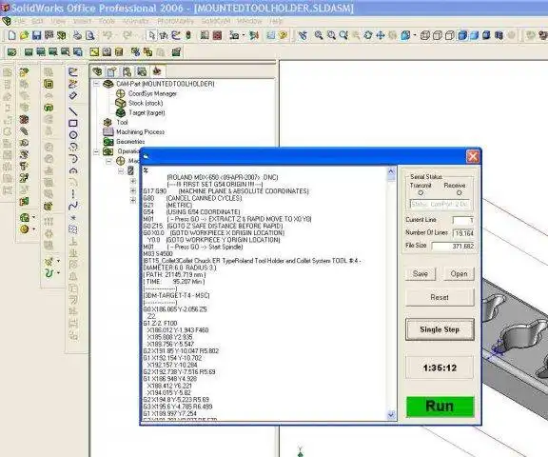548x457 pixels.
Task: Select the Spline sketch tool
Action: (x=72, y=206)
